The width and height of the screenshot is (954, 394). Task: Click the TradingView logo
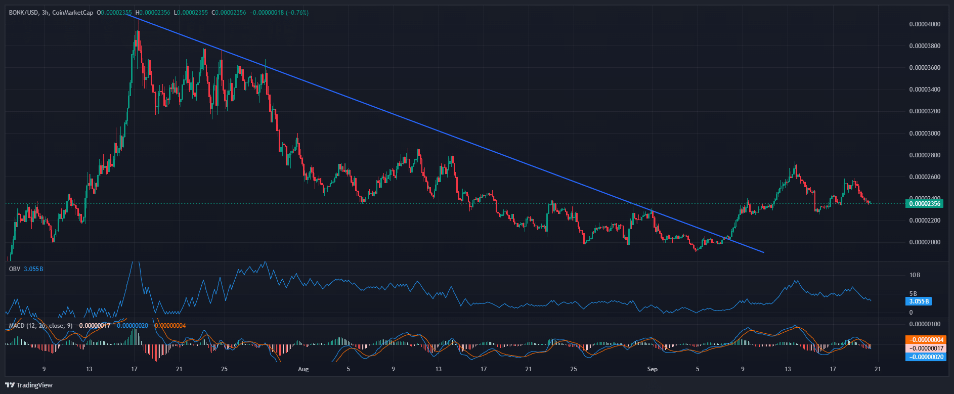pyautogui.click(x=29, y=385)
